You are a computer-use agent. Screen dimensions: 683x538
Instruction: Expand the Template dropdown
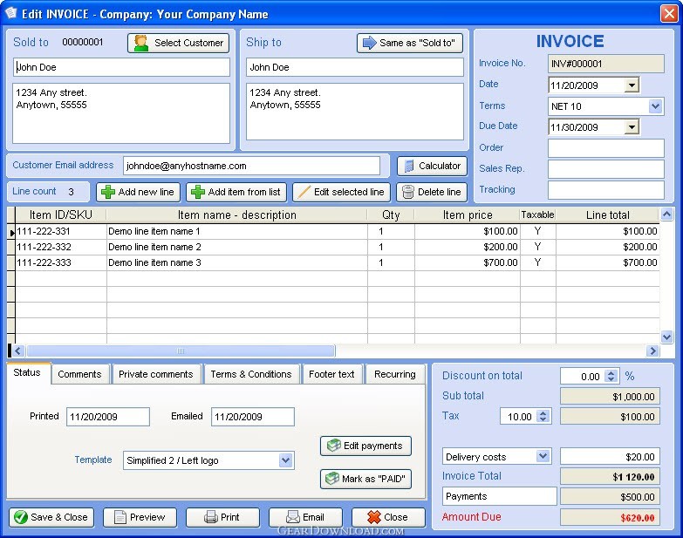[285, 460]
